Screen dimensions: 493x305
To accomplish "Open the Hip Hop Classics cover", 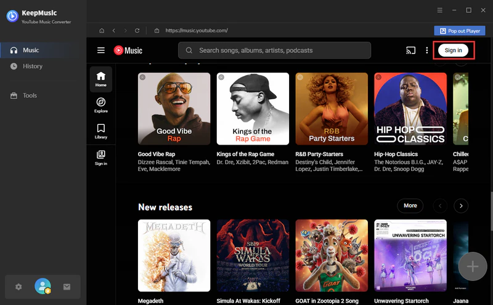I will coord(410,109).
